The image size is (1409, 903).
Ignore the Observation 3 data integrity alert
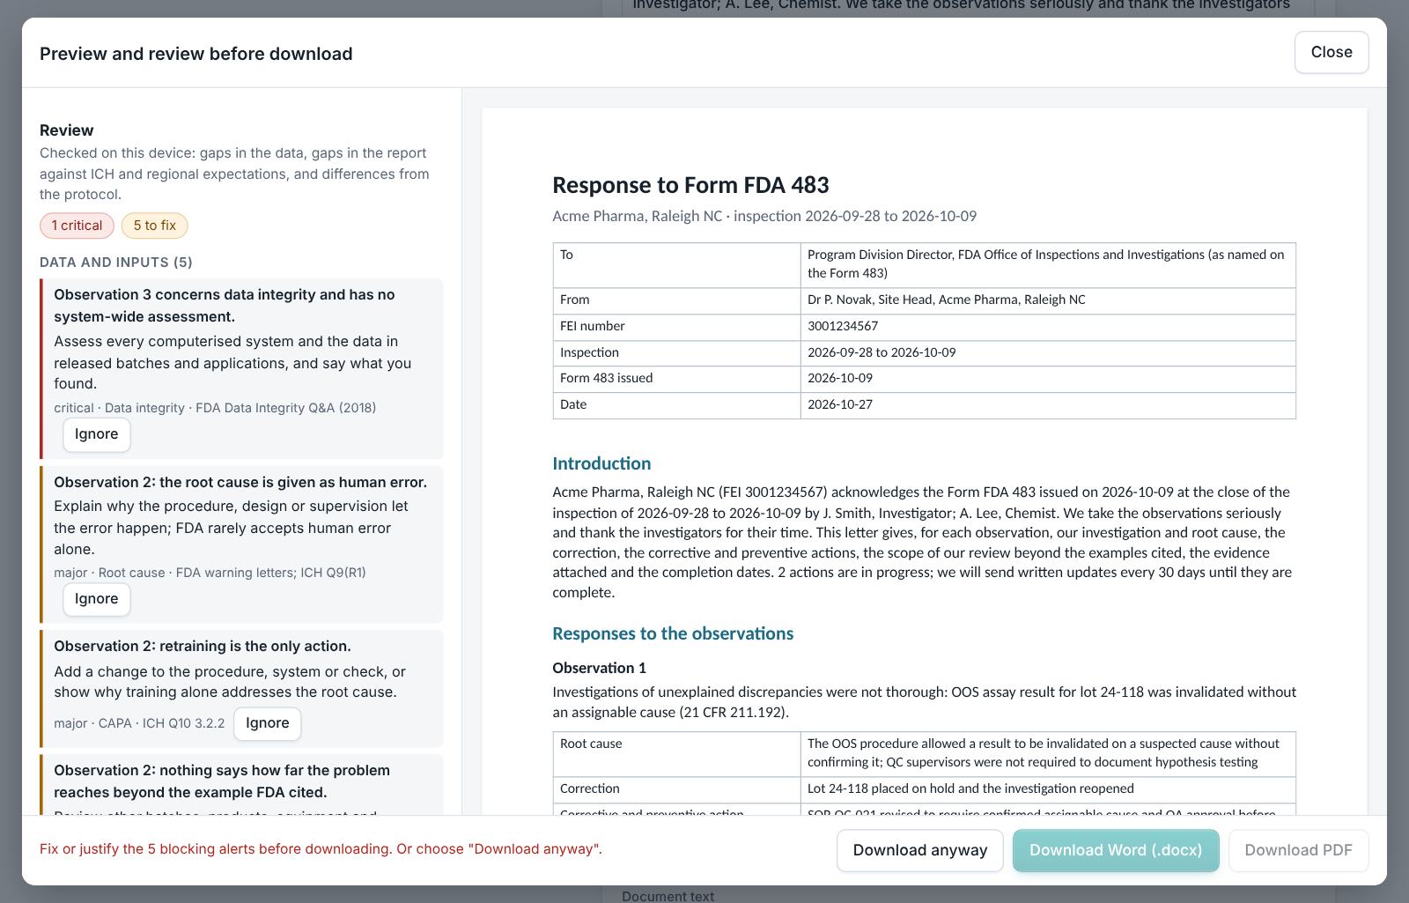click(97, 434)
